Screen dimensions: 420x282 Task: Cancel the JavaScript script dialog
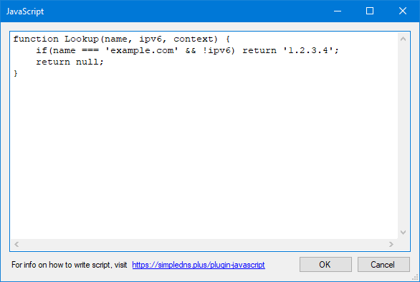[383, 265]
